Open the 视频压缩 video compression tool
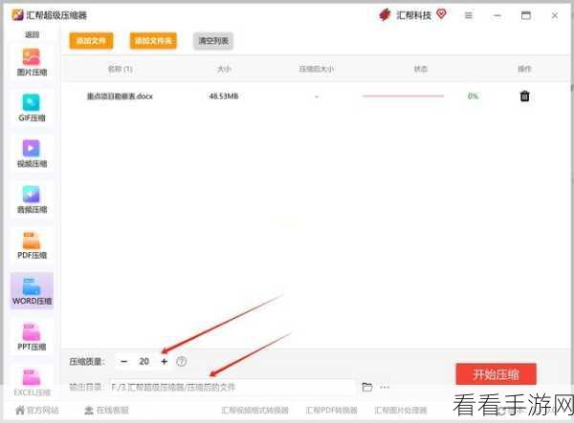Screen dimensions: 574x423 click(32, 154)
